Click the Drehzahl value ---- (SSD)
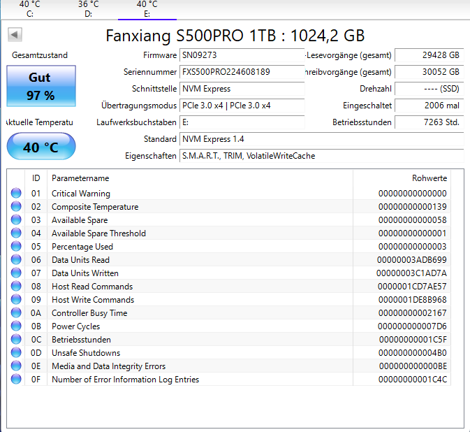This screenshot has height=432, width=470. pyautogui.click(x=429, y=89)
